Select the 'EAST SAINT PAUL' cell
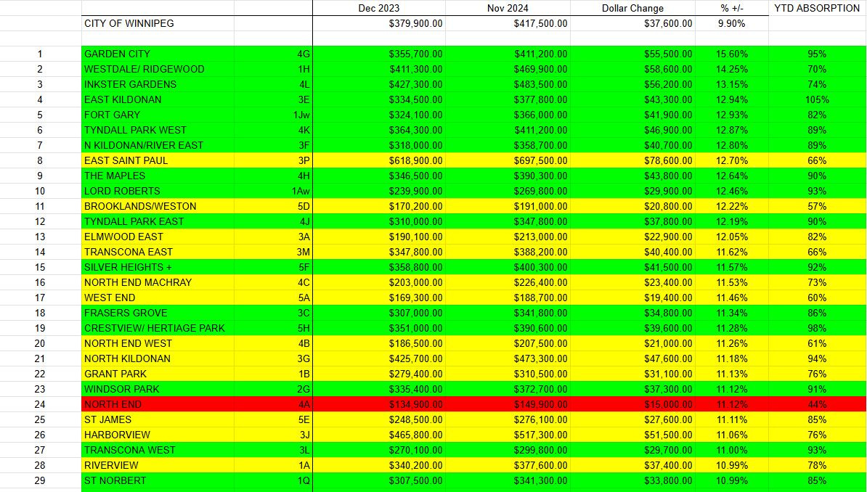The image size is (867, 492). tap(158, 160)
